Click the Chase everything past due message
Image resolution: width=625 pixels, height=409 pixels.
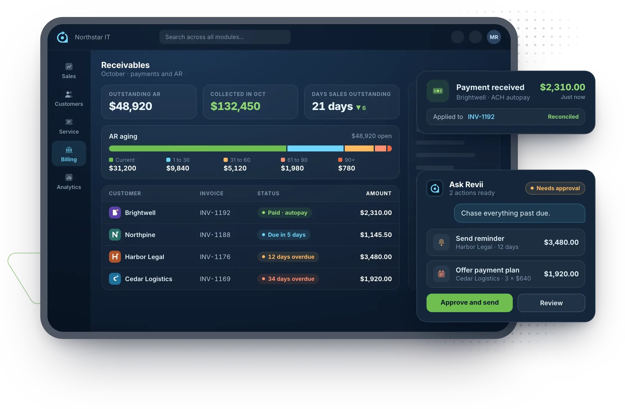pos(519,213)
